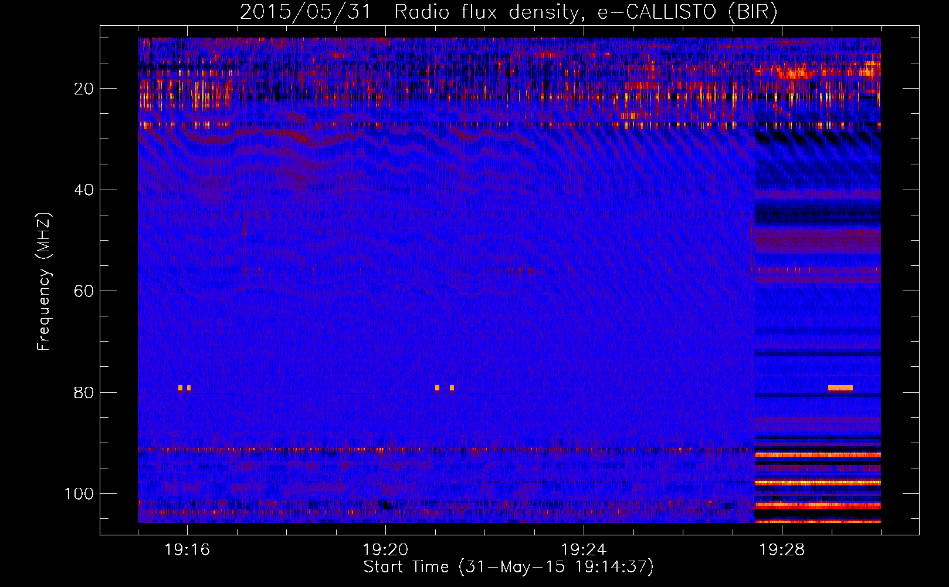Click the 40 frequency tick label
The image size is (949, 587).
pos(84,190)
